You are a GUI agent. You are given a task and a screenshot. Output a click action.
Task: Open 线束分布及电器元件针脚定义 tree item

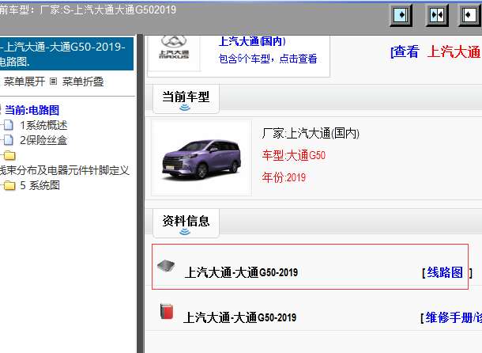[64, 170]
